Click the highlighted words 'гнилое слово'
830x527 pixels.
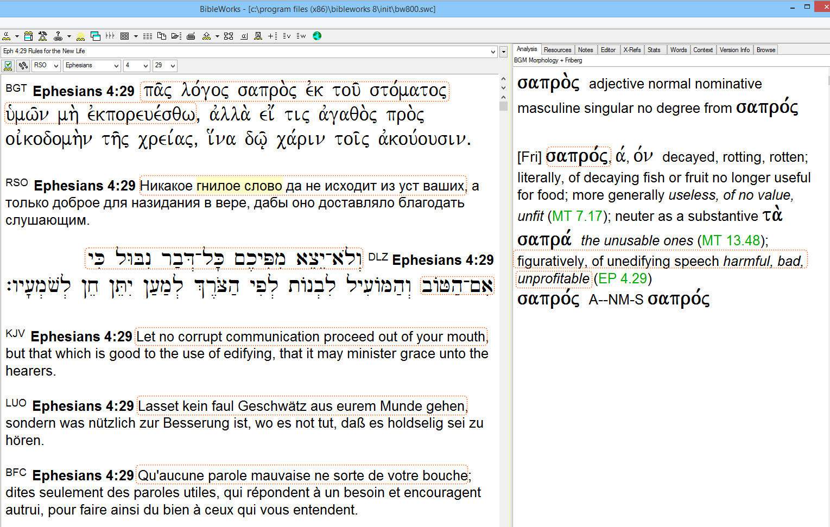click(x=239, y=186)
